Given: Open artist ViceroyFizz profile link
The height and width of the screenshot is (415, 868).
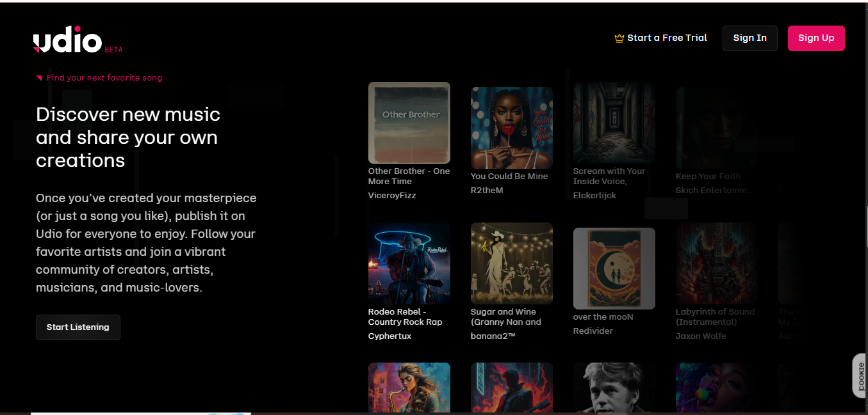Looking at the screenshot, I should tap(392, 196).
